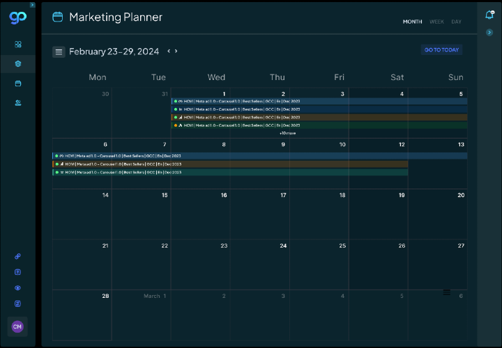Toggle the hamburger menu beside the date range

click(59, 52)
